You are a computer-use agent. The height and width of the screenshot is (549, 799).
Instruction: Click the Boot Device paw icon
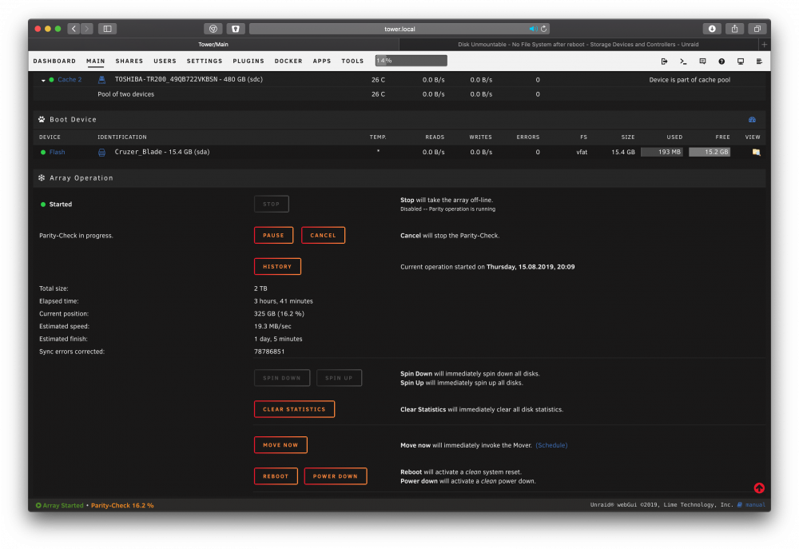coord(42,119)
